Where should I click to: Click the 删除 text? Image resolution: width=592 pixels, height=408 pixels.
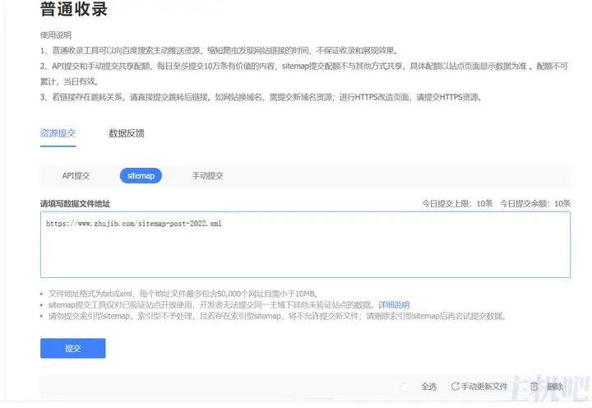(555, 387)
